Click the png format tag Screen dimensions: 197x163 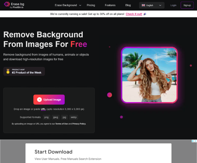(x=47, y=117)
